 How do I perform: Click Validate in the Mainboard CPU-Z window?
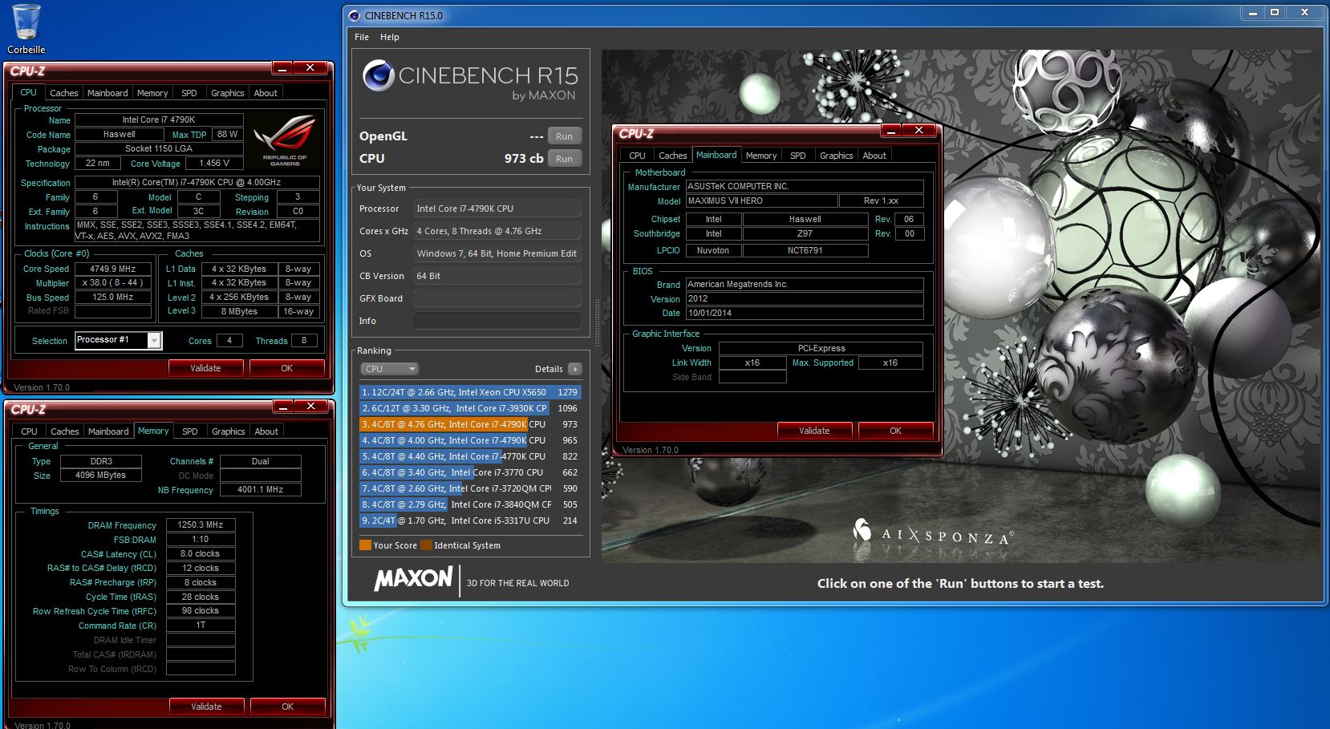tap(815, 431)
